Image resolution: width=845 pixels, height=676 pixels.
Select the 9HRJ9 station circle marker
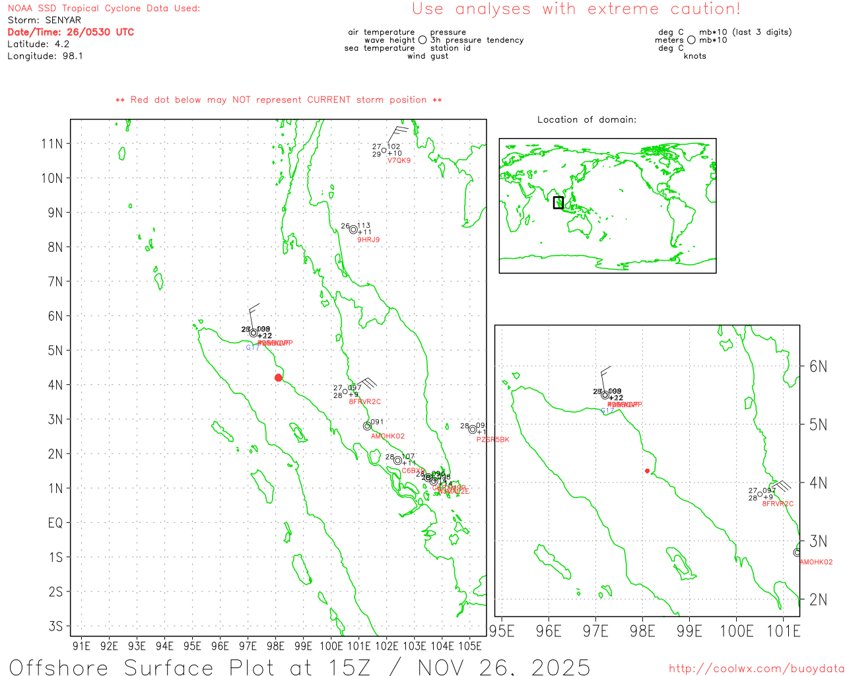click(353, 230)
